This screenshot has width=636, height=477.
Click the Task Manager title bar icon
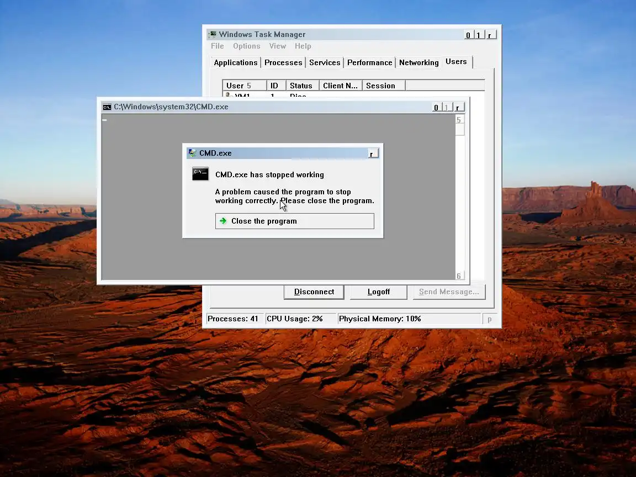pyautogui.click(x=213, y=34)
